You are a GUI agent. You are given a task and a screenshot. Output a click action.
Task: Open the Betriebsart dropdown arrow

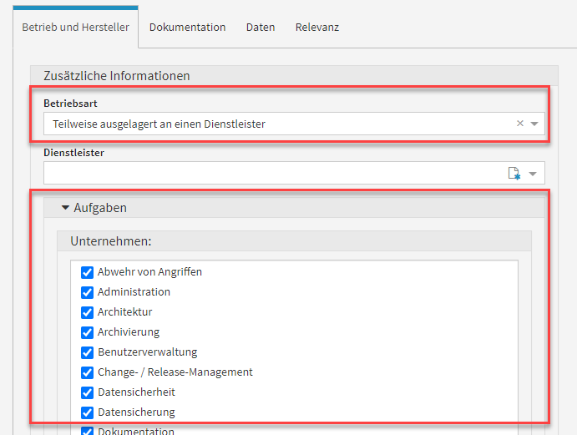(x=534, y=124)
